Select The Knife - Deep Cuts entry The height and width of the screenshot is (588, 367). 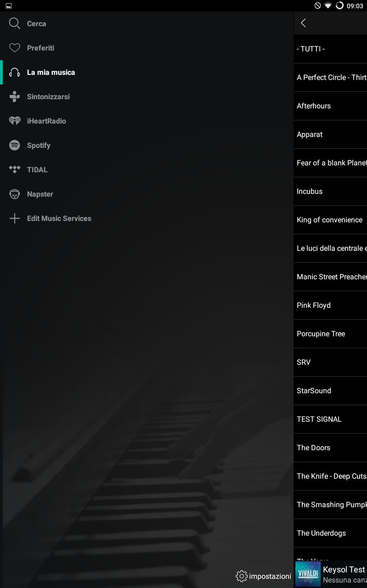coord(330,476)
